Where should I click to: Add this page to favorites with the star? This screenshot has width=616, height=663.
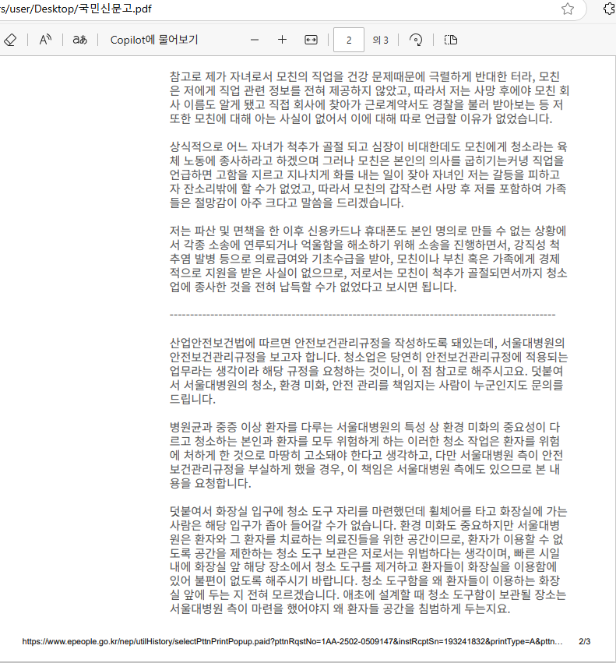[x=568, y=9]
